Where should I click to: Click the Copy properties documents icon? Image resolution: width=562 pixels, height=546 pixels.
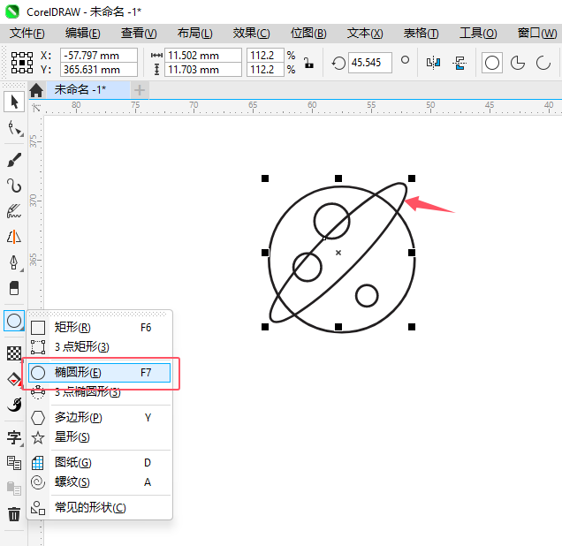pyautogui.click(x=14, y=463)
